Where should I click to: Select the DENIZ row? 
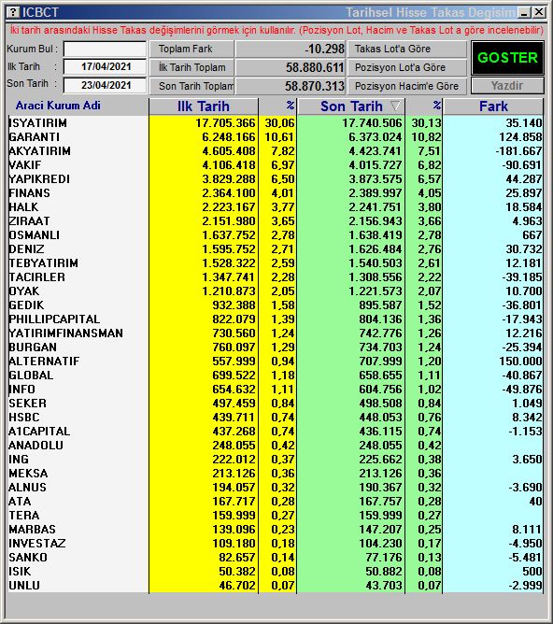276,249
